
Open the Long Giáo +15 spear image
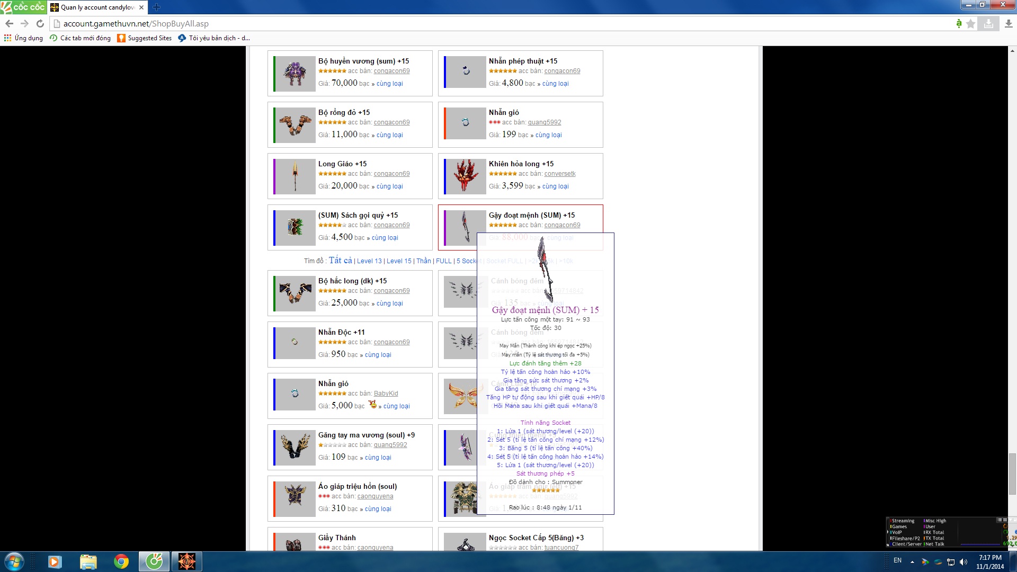click(x=296, y=176)
